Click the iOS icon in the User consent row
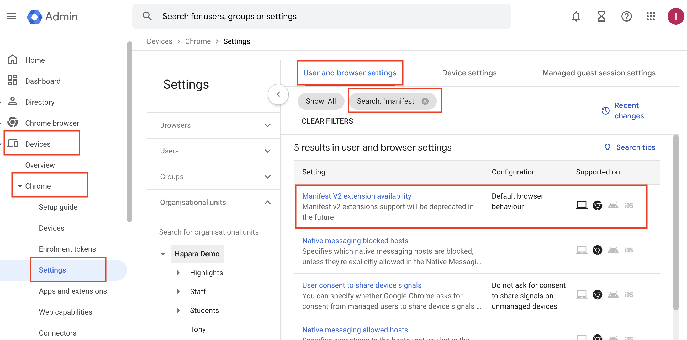687x340 pixels. [628, 294]
